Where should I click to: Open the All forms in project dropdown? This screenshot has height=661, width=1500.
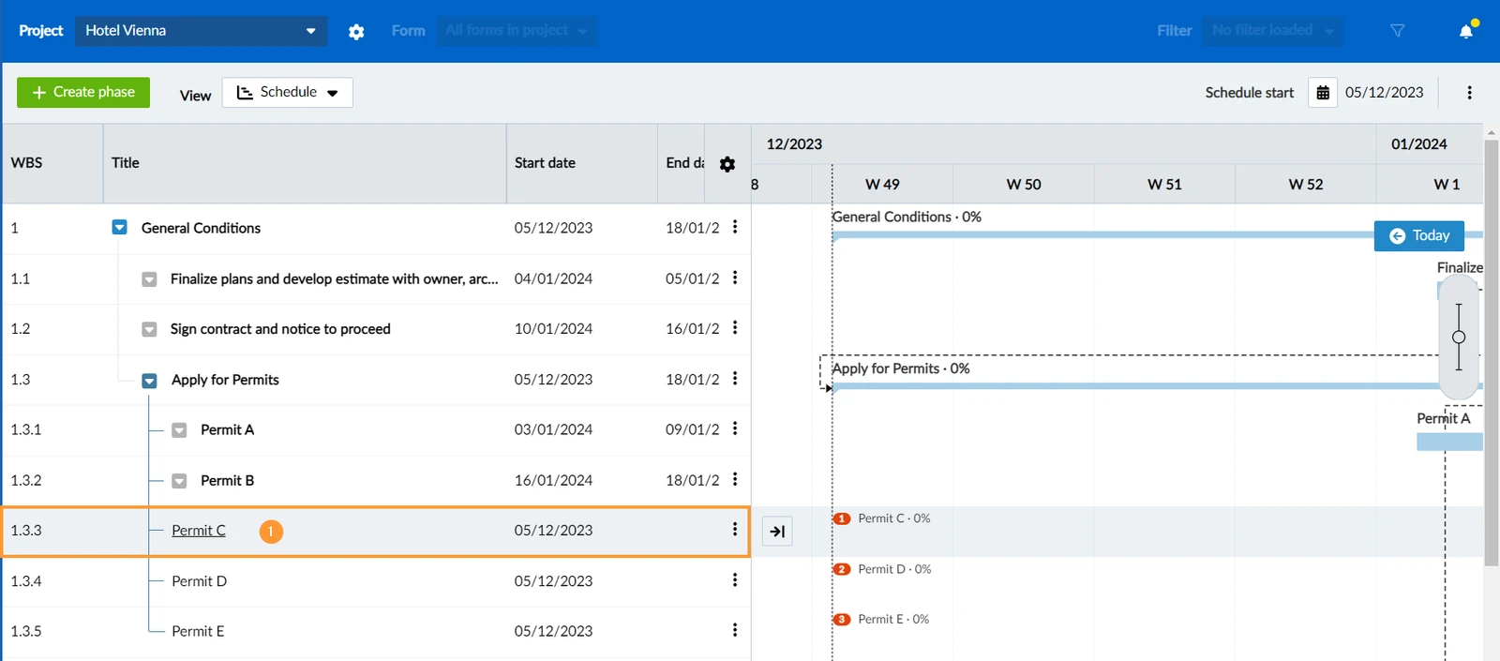pos(516,31)
